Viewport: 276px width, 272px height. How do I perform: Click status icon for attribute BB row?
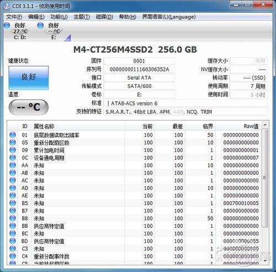click(13, 226)
